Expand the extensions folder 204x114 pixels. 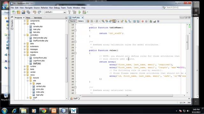pos(25,47)
